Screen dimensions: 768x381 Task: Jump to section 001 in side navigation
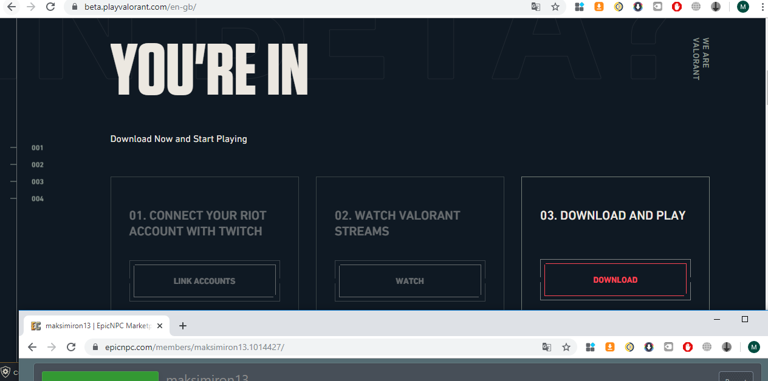[x=38, y=148]
